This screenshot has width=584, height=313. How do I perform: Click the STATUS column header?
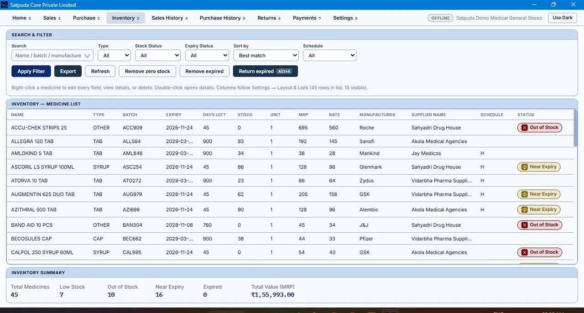pos(526,115)
